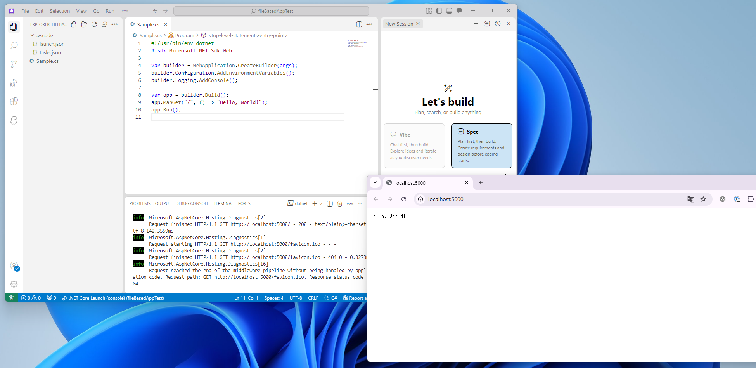The width and height of the screenshot is (756, 368).
Task: Click the Kiro logo in title bar
Action: pos(12,11)
